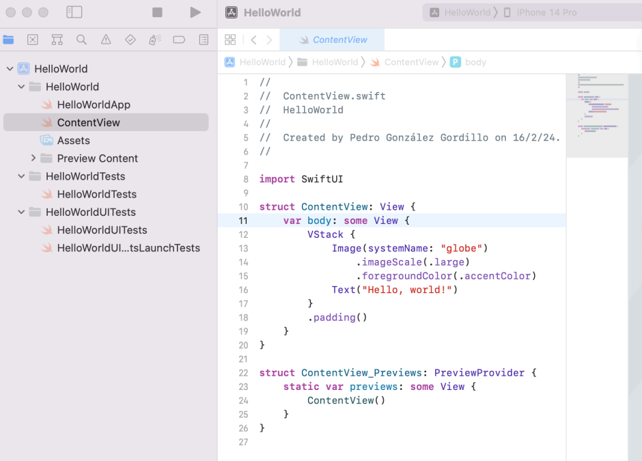Screen dimensions: 642x461
Task: Select HelloWorldApp swift file
Action: [94, 104]
